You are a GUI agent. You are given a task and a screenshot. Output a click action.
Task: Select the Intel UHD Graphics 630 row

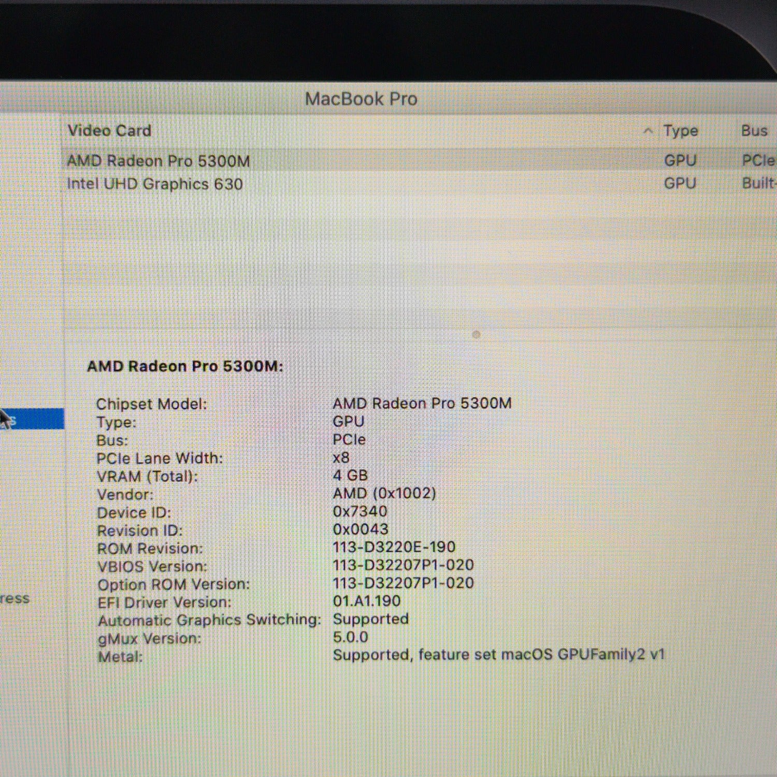tap(155, 184)
